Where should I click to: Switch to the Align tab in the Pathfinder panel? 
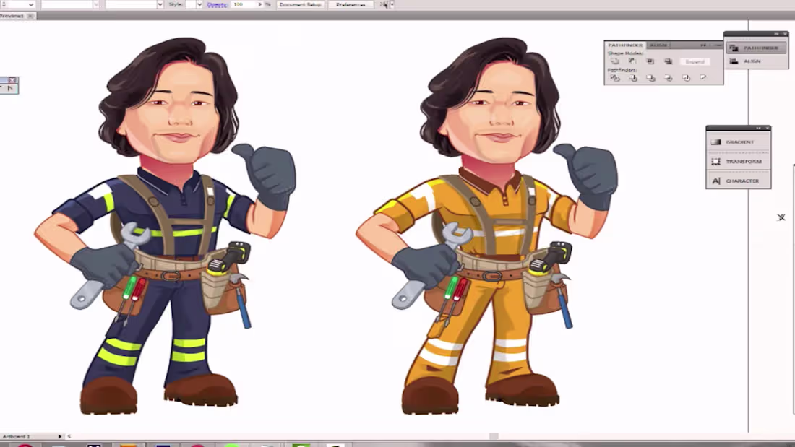coord(660,44)
